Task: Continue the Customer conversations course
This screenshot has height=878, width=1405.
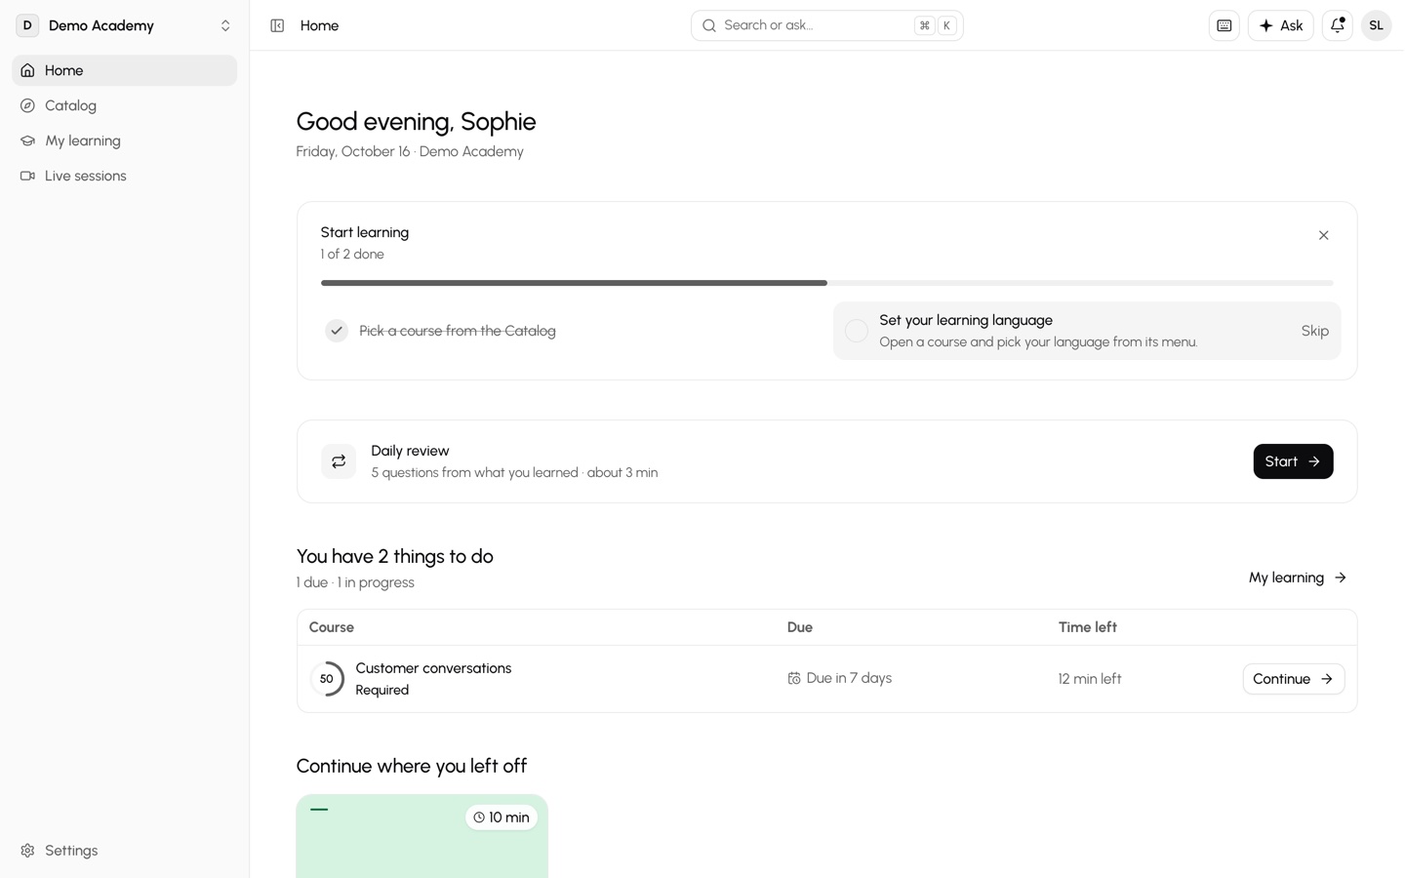Action: click(1294, 679)
